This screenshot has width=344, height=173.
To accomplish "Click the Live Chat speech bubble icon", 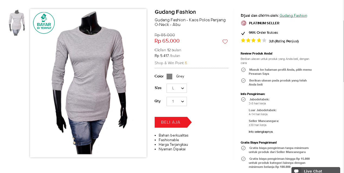I will point(296,171).
